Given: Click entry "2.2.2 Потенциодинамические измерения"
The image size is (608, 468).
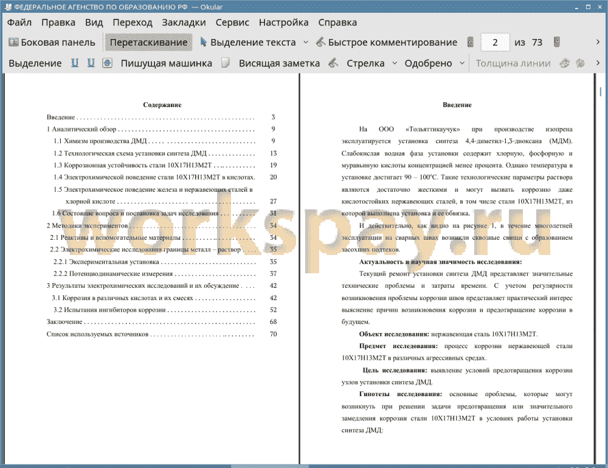Looking at the screenshot, I should [113, 274].
